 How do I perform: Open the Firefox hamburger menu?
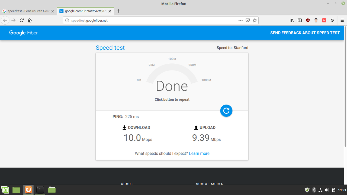[x=342, y=20]
